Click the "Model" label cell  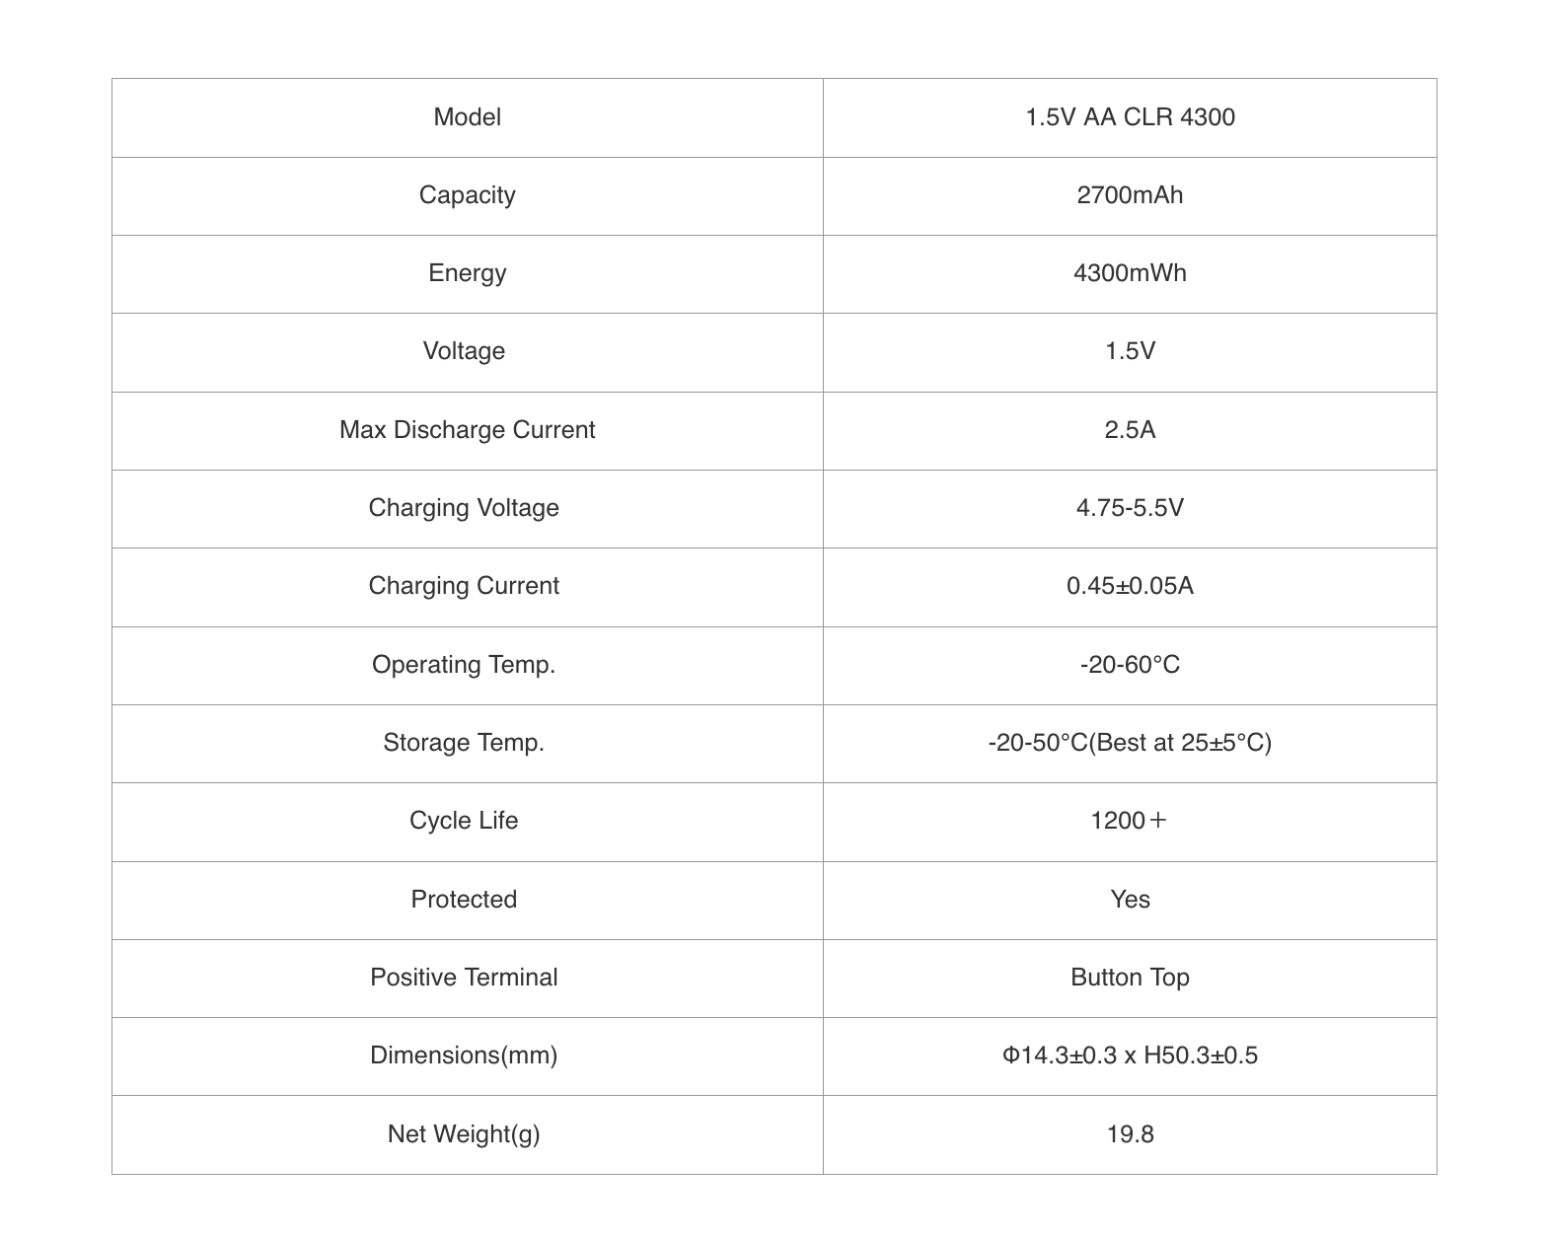point(467,117)
